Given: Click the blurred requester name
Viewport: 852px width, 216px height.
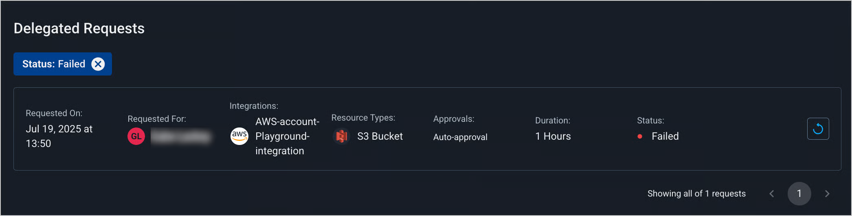Looking at the screenshot, I should pyautogui.click(x=181, y=136).
